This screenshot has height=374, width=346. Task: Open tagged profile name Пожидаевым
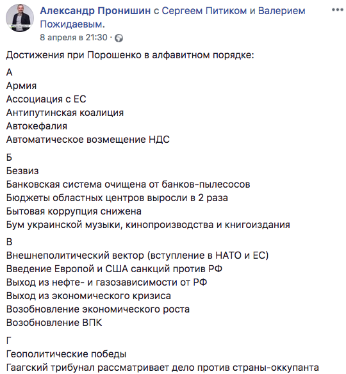click(x=72, y=24)
